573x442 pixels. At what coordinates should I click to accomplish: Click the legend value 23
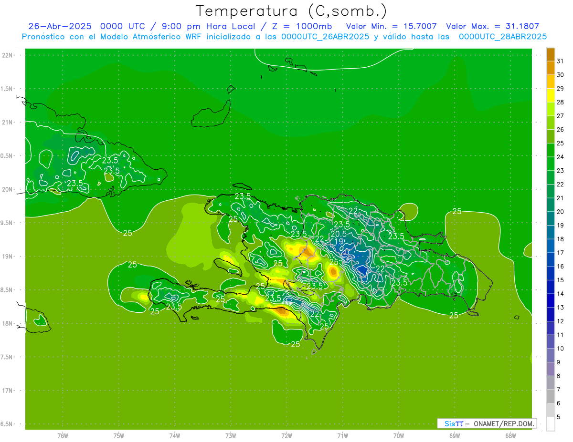click(x=560, y=171)
